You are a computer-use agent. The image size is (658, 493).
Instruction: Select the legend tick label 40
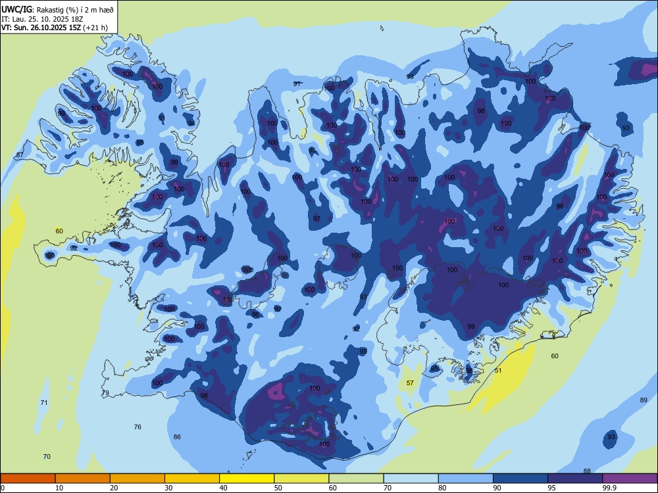tap(223, 488)
